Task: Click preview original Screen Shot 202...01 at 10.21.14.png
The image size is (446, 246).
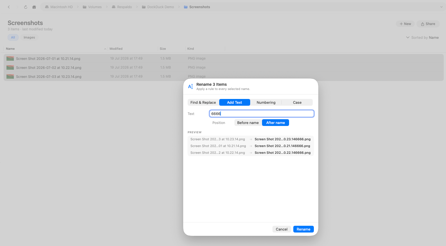Action: click(x=218, y=146)
